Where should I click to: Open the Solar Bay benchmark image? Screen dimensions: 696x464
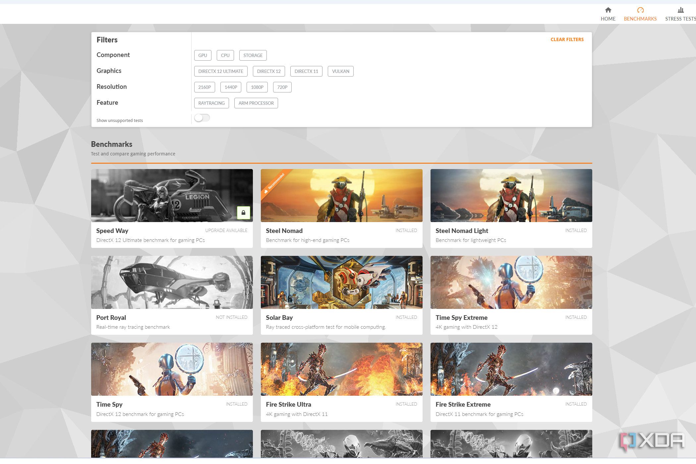coord(341,282)
